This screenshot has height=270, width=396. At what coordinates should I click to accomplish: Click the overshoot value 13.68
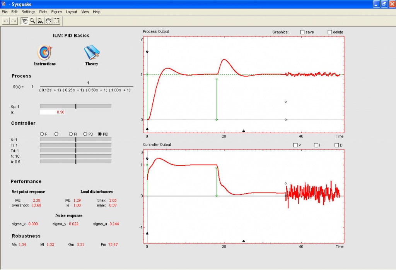[x=36, y=205]
